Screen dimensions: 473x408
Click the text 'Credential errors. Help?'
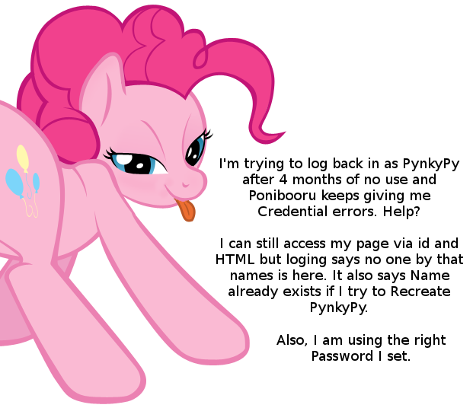pos(339,212)
